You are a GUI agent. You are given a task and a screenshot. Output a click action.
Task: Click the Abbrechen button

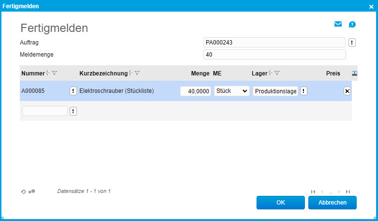(x=333, y=203)
